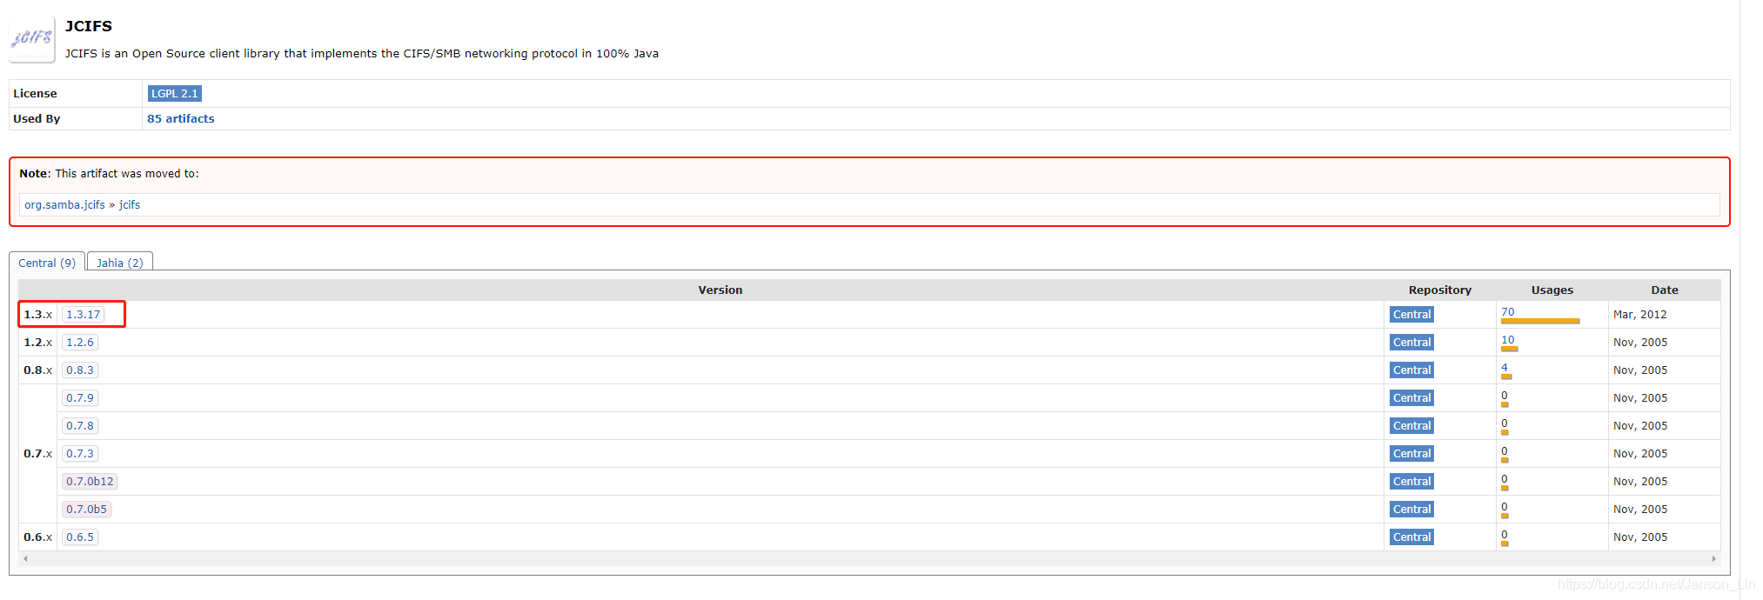The height and width of the screenshot is (600, 1763).
Task: Open version 0.7.0b5
Action: pyautogui.click(x=87, y=509)
